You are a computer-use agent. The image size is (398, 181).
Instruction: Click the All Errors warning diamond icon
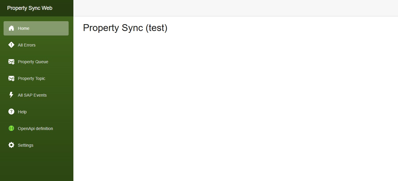tap(11, 45)
